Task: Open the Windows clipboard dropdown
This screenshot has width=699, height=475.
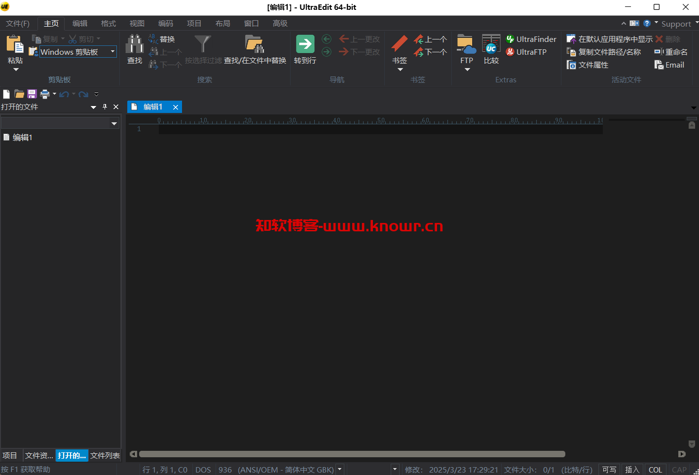Action: [x=112, y=52]
